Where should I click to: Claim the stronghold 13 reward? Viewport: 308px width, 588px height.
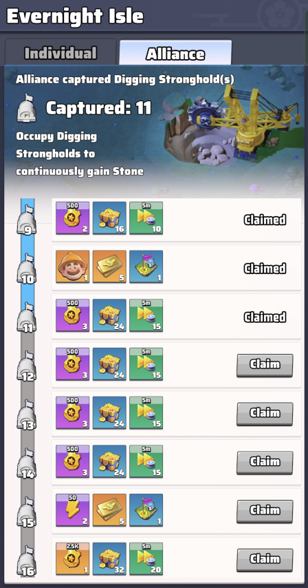coord(265,414)
